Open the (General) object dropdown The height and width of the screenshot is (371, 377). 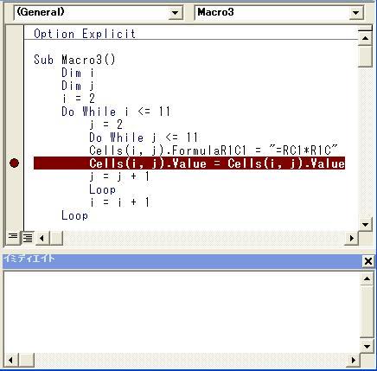(x=175, y=13)
